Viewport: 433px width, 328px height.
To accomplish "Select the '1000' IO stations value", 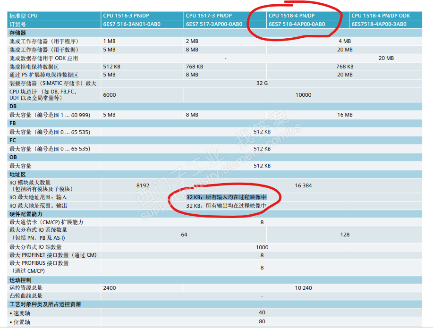I will (x=262, y=247).
